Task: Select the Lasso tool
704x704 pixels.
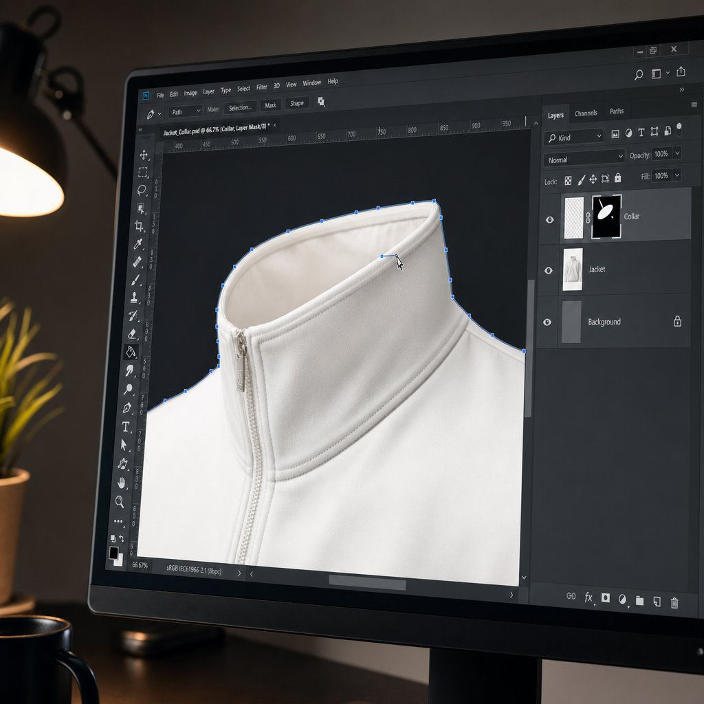Action: point(142,190)
